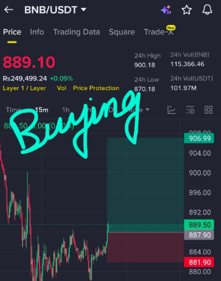Click the 904.00 axis price label
The height and width of the screenshot is (281, 221).
point(200,153)
